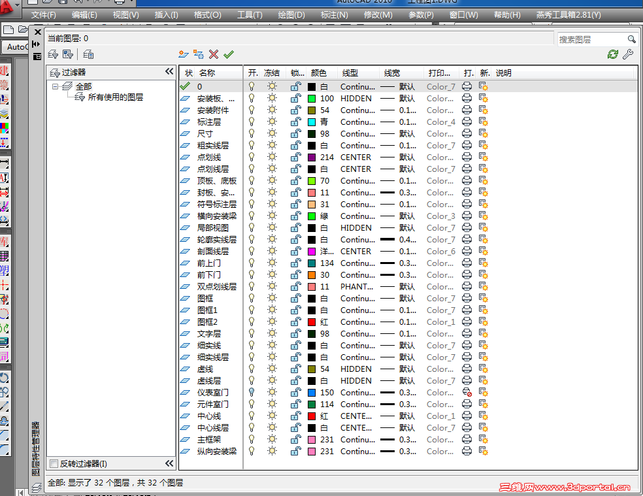Check the 反转过滤器 checkbox
This screenshot has width=643, height=496.
point(54,463)
